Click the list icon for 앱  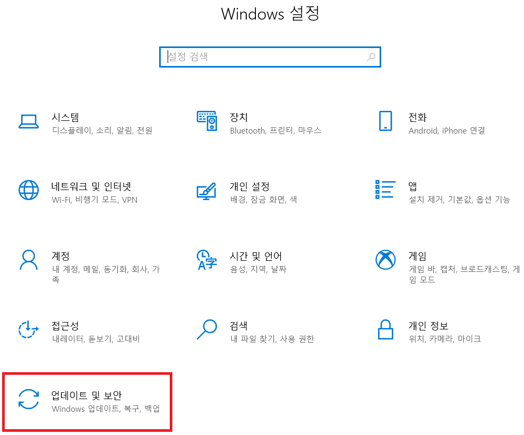point(385,190)
